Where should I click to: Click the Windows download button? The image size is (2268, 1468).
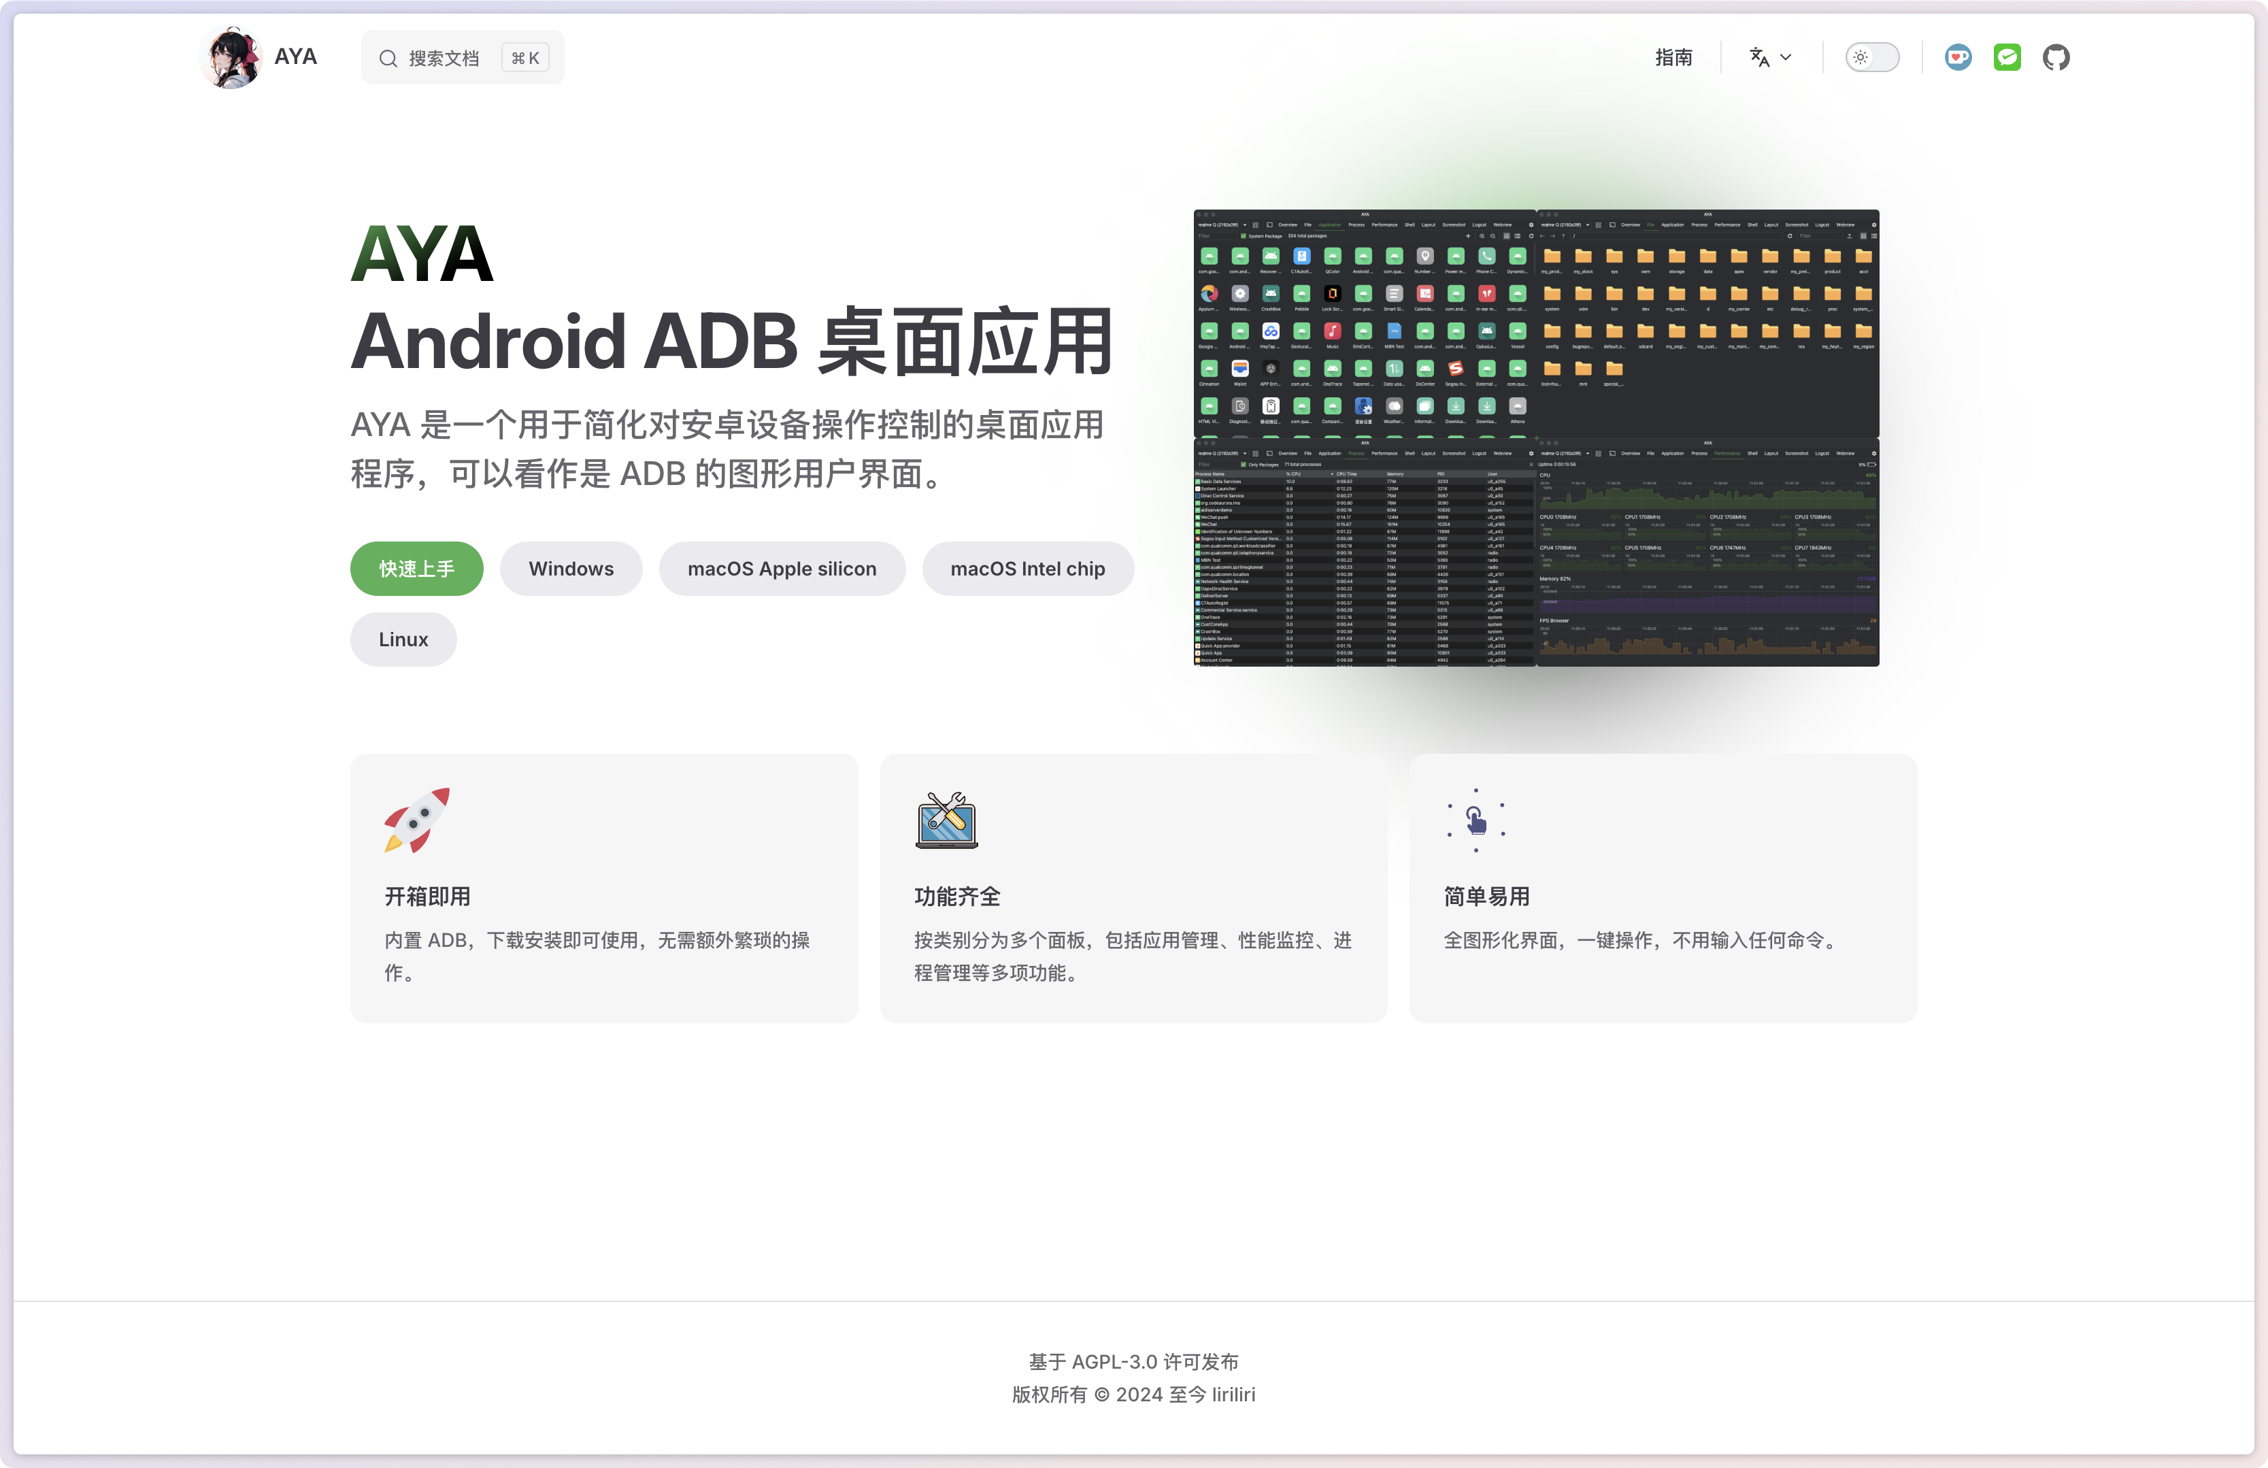coord(571,568)
